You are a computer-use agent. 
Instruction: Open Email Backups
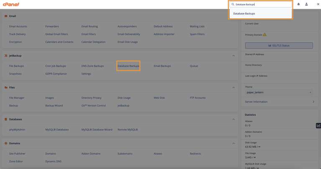(162, 66)
